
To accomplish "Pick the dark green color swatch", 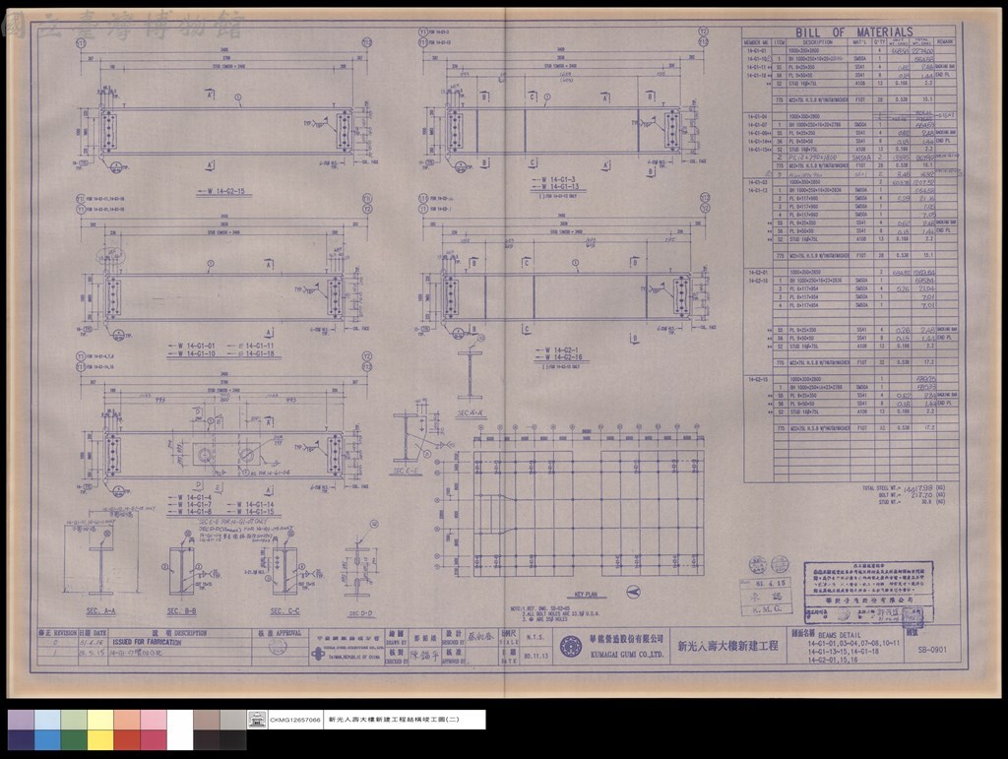I will click(x=74, y=739).
